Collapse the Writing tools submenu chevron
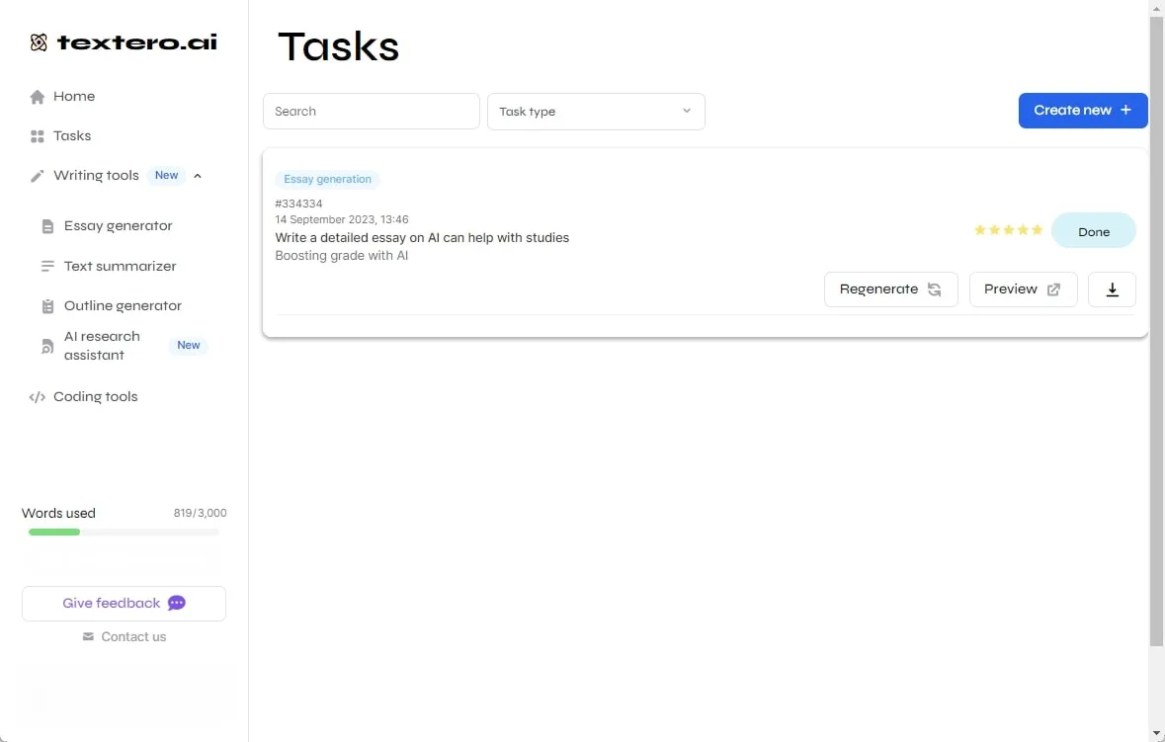 point(198,176)
